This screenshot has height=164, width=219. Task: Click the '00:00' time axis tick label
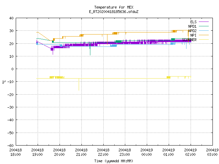(147, 154)
